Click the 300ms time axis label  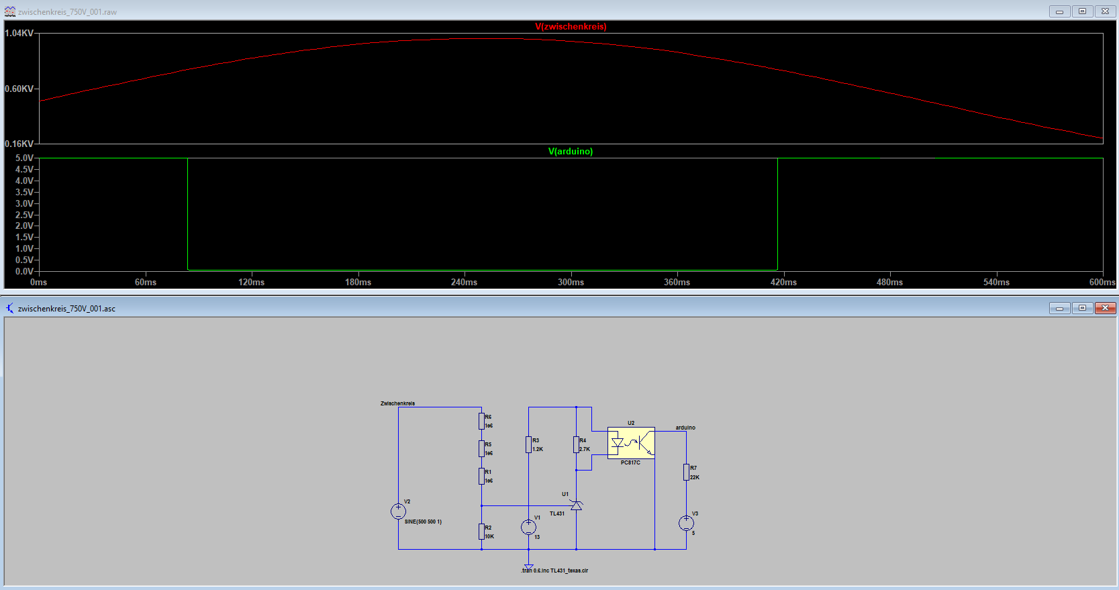click(571, 282)
